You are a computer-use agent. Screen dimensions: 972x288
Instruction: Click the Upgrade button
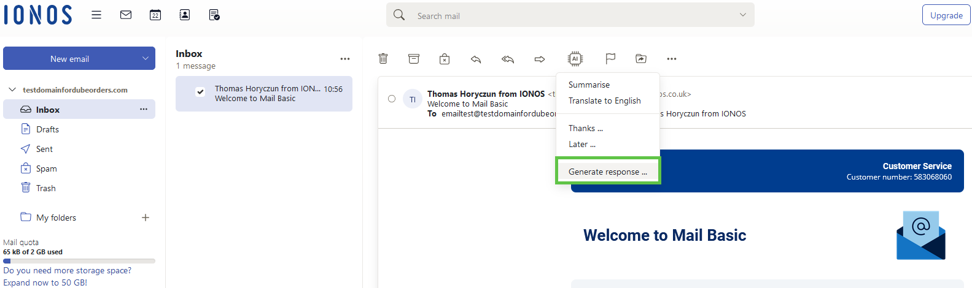946,15
